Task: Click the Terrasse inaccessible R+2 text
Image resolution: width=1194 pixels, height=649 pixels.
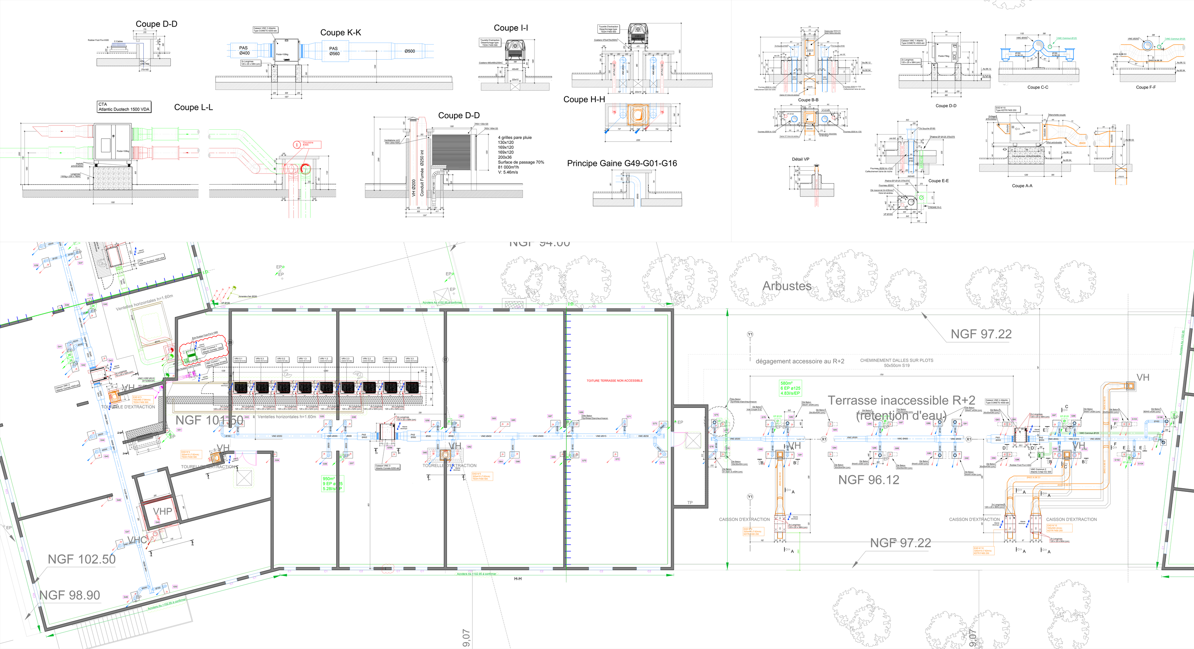Action: pyautogui.click(x=901, y=400)
